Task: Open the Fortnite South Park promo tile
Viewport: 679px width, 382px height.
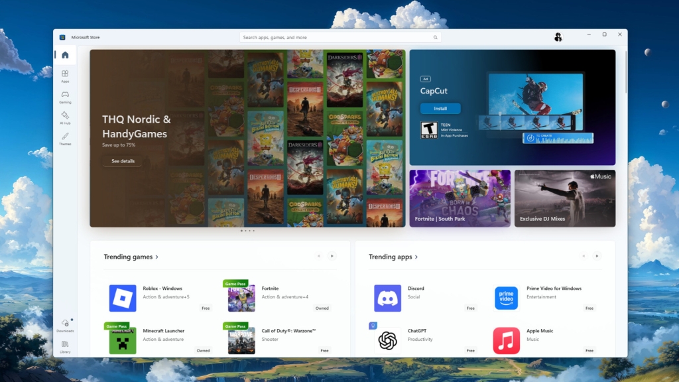Action: (x=460, y=198)
